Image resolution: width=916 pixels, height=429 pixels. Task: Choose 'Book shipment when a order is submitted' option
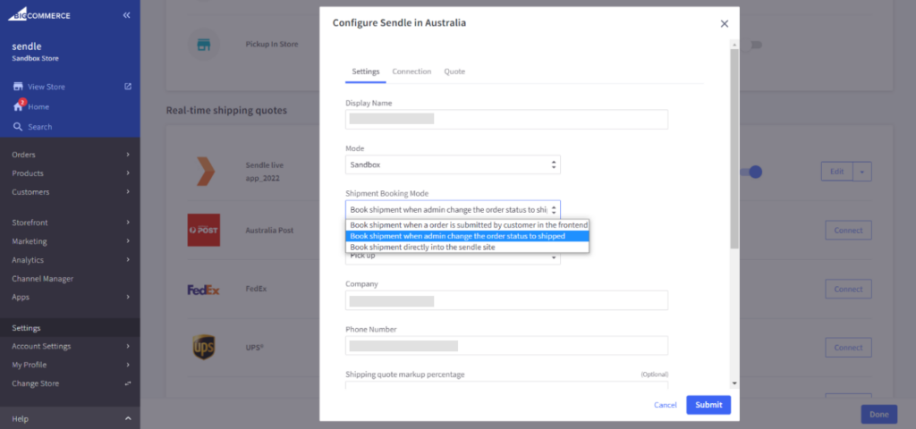tap(468, 225)
